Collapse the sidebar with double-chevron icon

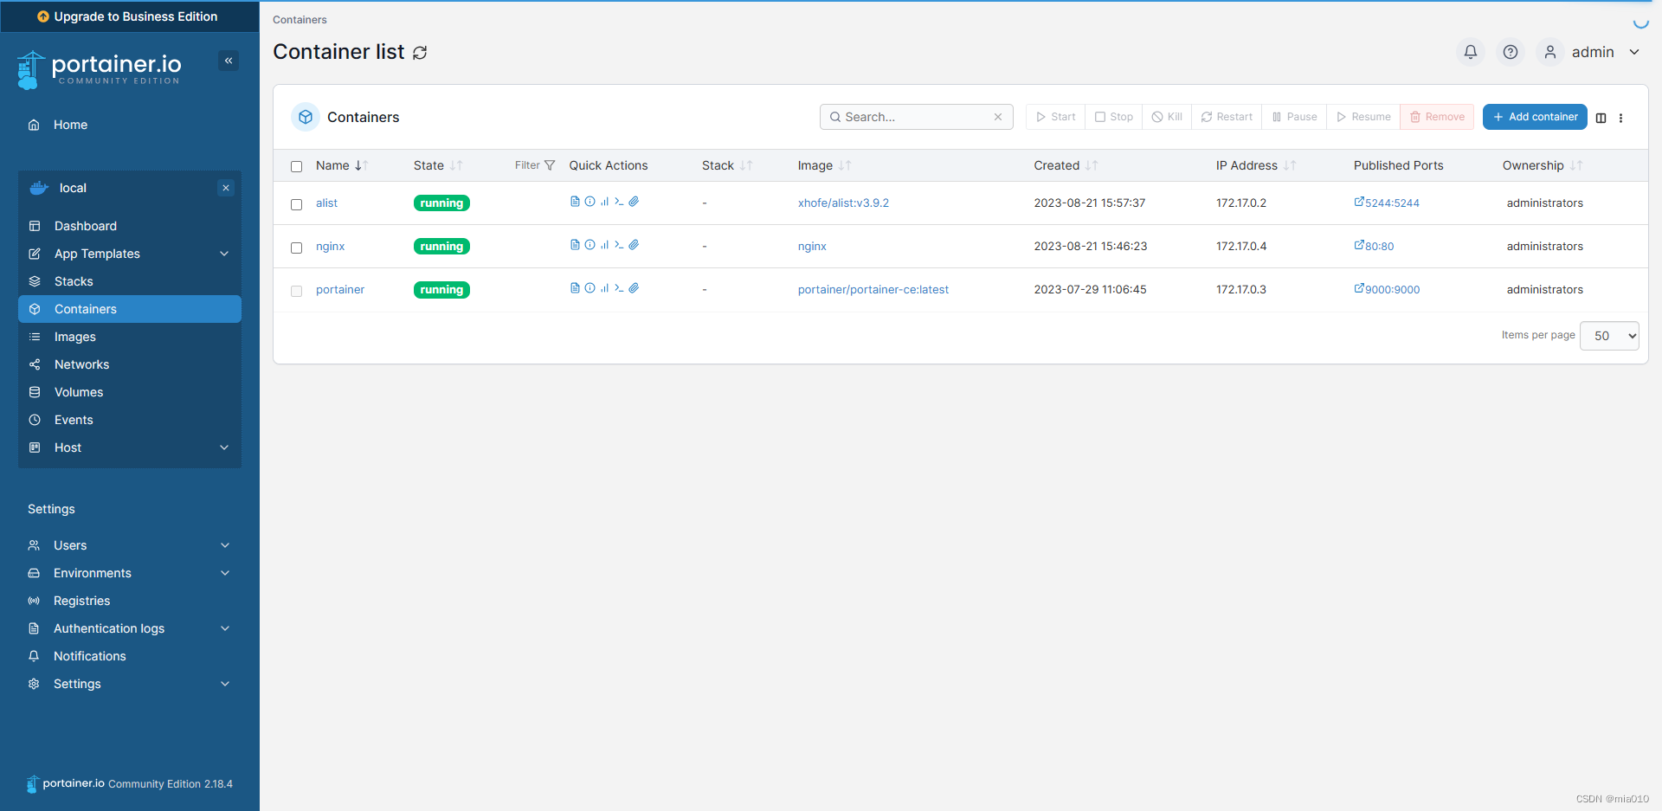pyautogui.click(x=229, y=61)
